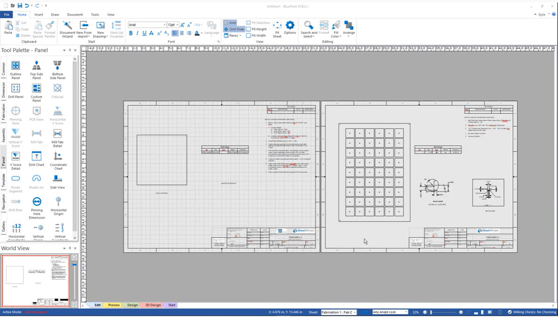
Task: Open the Any Angle Lock dropdown
Action: click(x=389, y=312)
